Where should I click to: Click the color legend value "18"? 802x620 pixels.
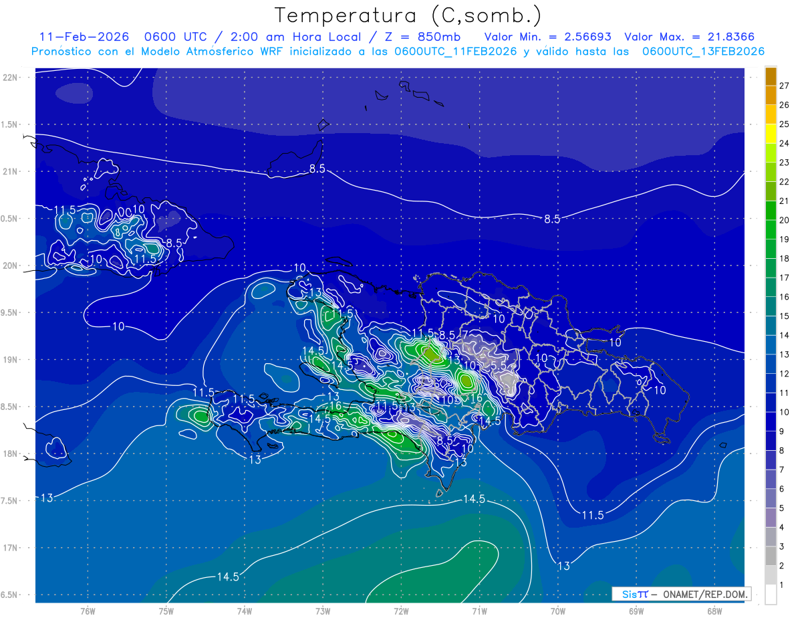coord(785,259)
